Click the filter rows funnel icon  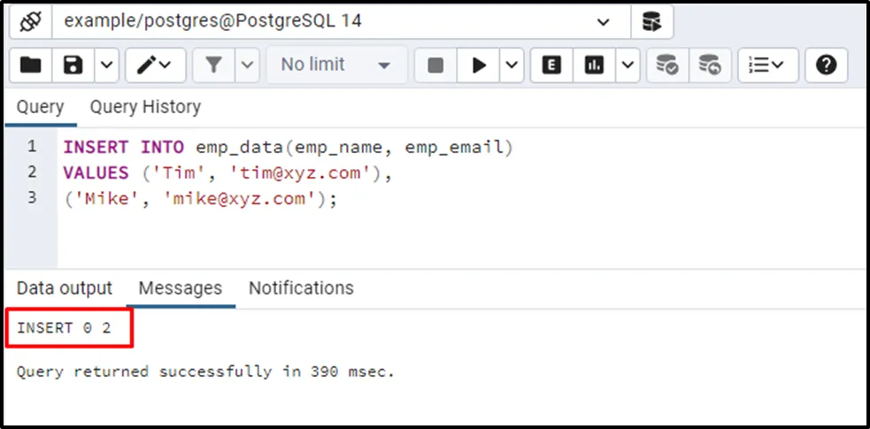pos(213,65)
